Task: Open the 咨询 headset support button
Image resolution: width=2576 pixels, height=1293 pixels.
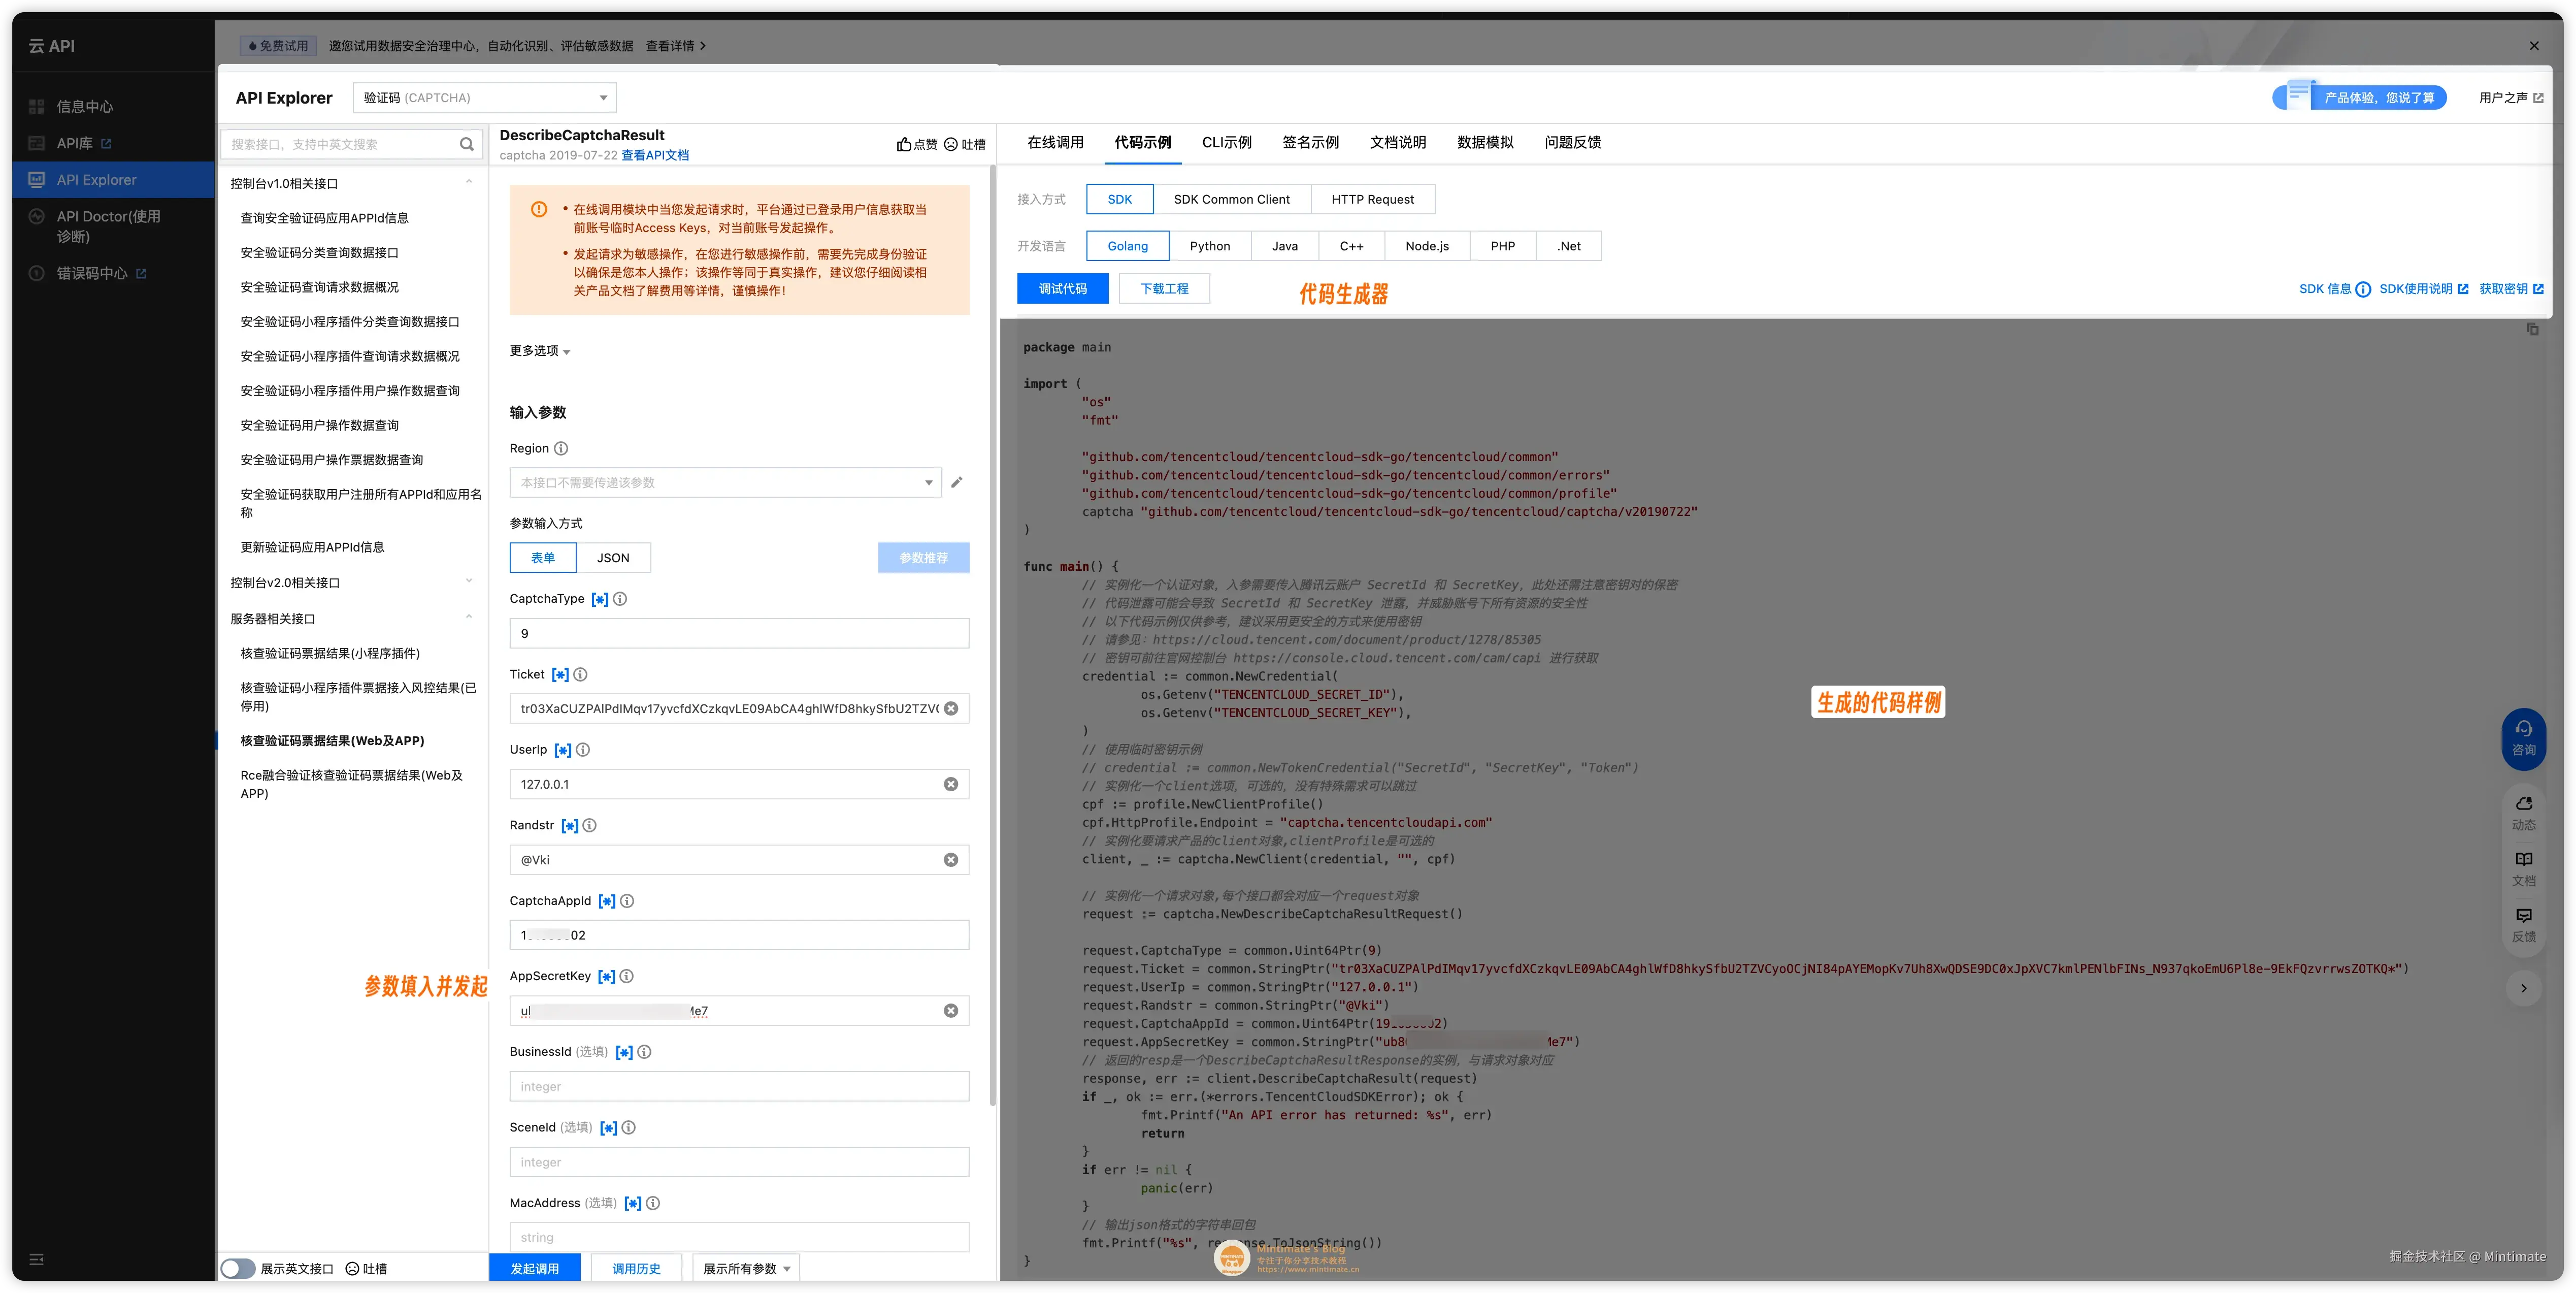Action: tap(2523, 738)
